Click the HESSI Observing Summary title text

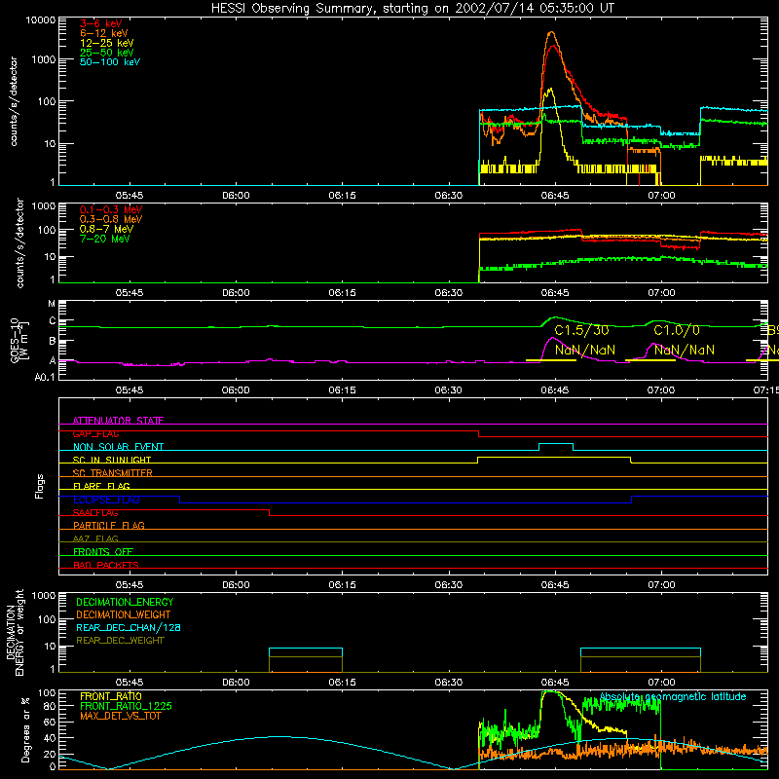tap(412, 9)
